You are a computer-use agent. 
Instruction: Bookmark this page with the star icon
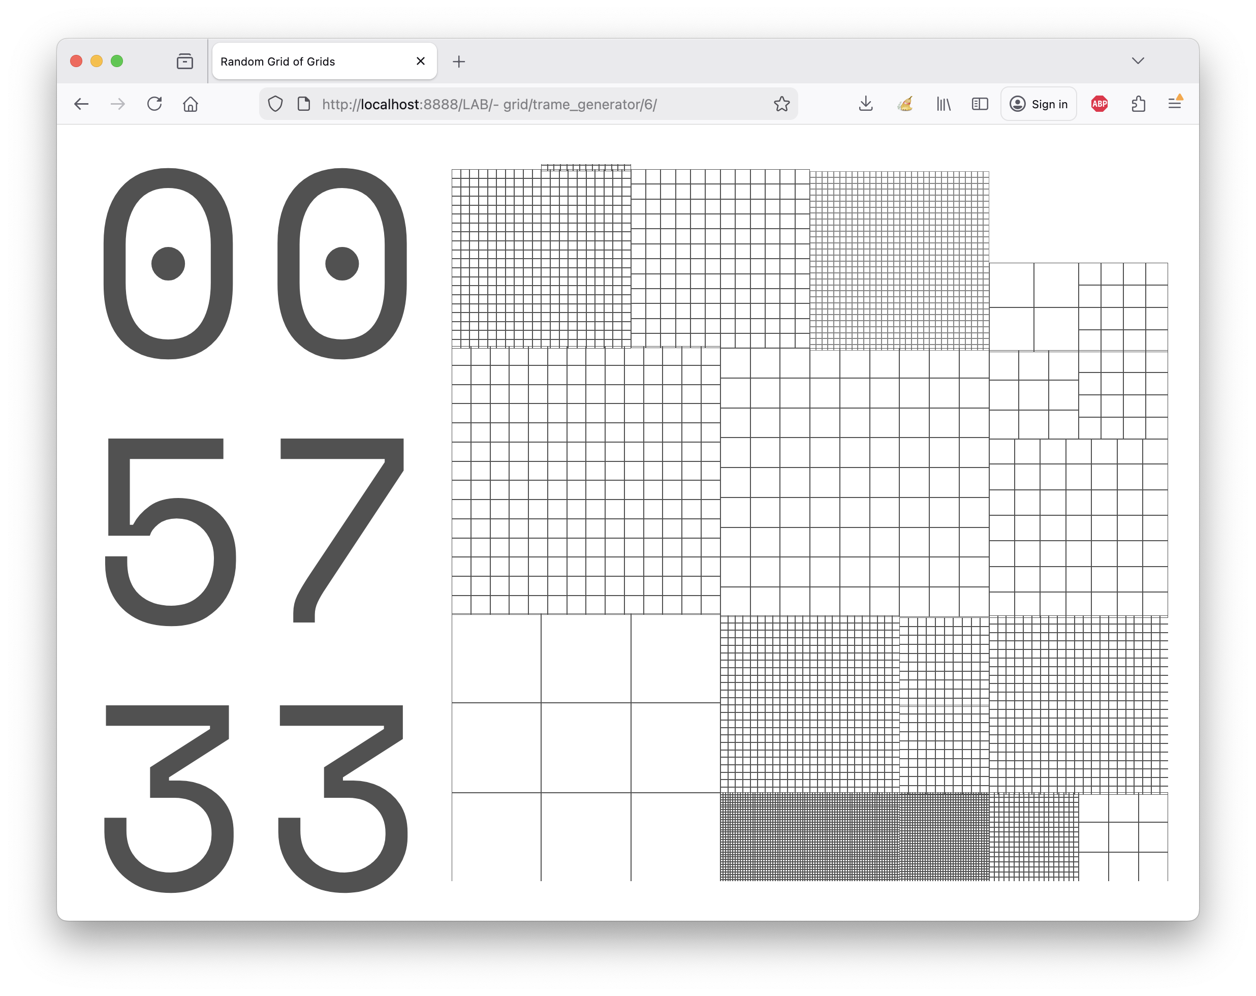point(781,104)
